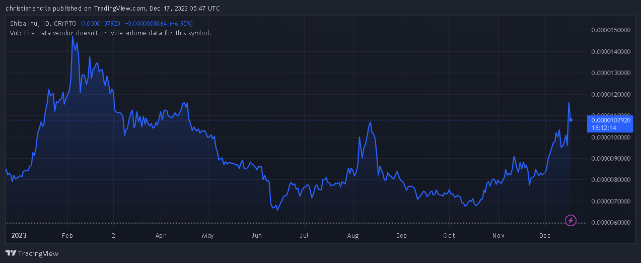Click the Nov label on time axis
641x263 pixels.
(x=498, y=235)
